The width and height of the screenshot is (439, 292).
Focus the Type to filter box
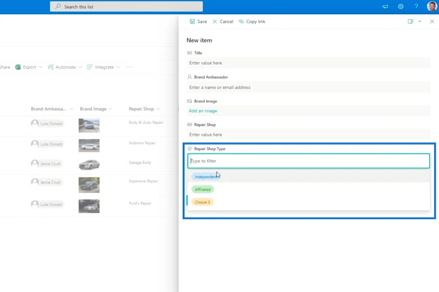coord(308,161)
